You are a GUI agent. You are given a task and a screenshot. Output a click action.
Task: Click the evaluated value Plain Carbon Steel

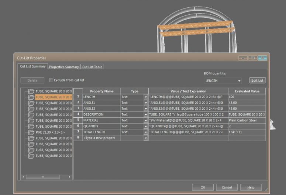point(247,120)
